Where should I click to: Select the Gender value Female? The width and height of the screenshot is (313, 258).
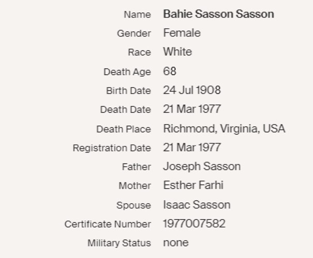tap(182, 33)
